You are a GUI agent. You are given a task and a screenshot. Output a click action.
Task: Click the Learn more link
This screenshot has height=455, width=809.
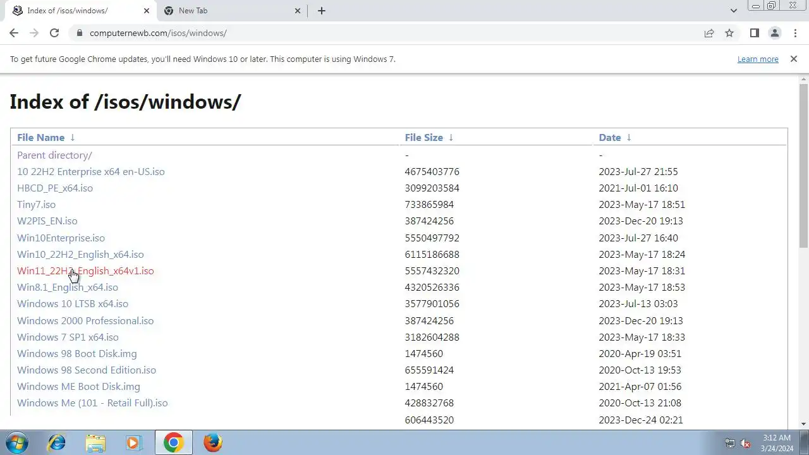pyautogui.click(x=758, y=59)
